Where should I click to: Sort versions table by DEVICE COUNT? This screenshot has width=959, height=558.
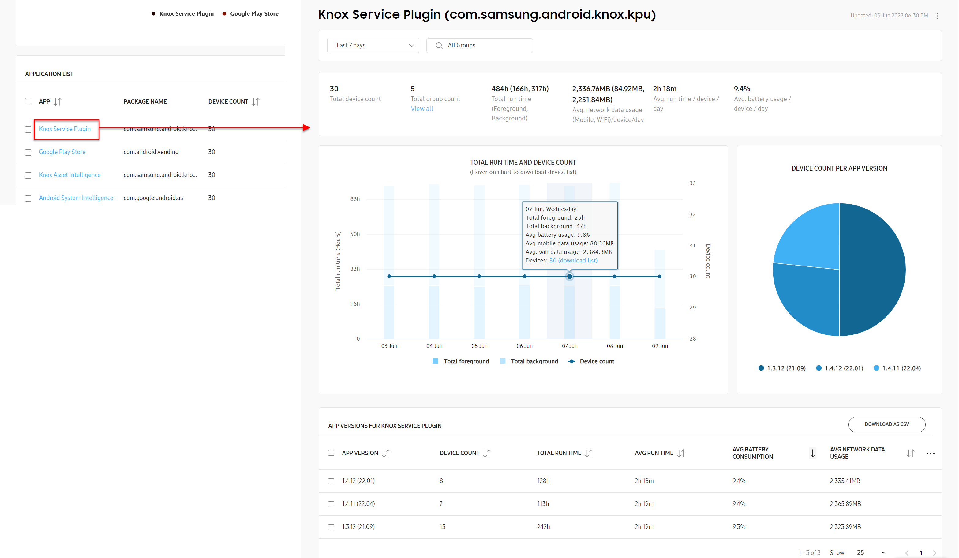[x=487, y=453]
